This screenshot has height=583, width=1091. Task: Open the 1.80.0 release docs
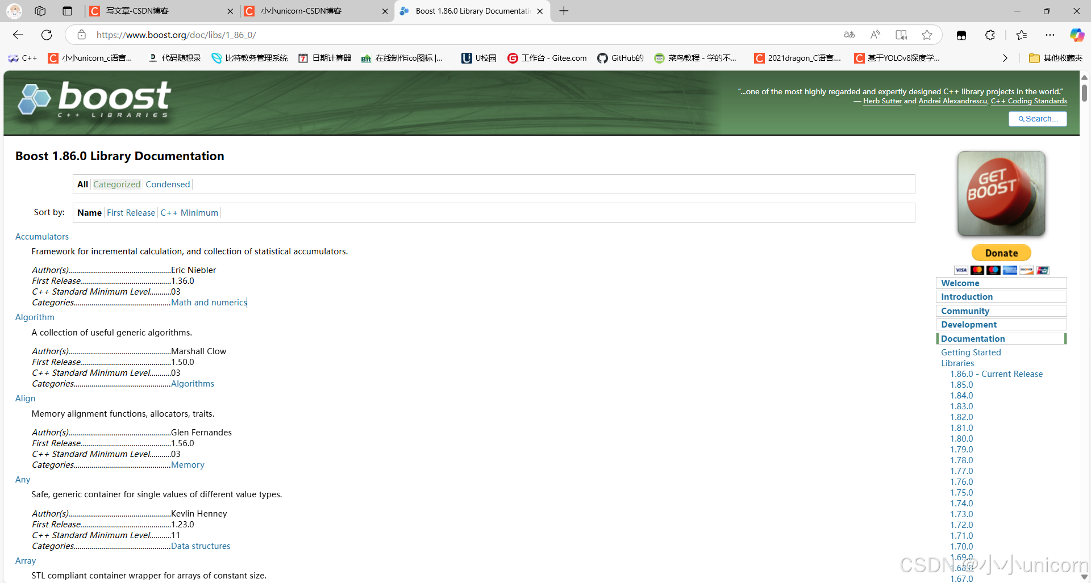(961, 439)
